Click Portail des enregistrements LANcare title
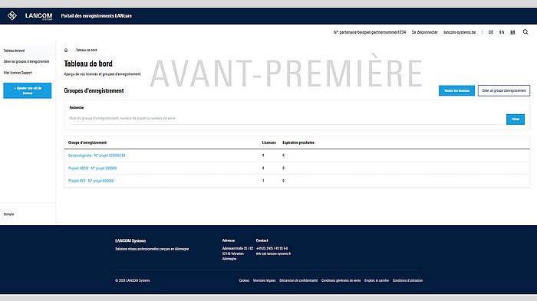This screenshot has width=537, height=301. tap(96, 16)
